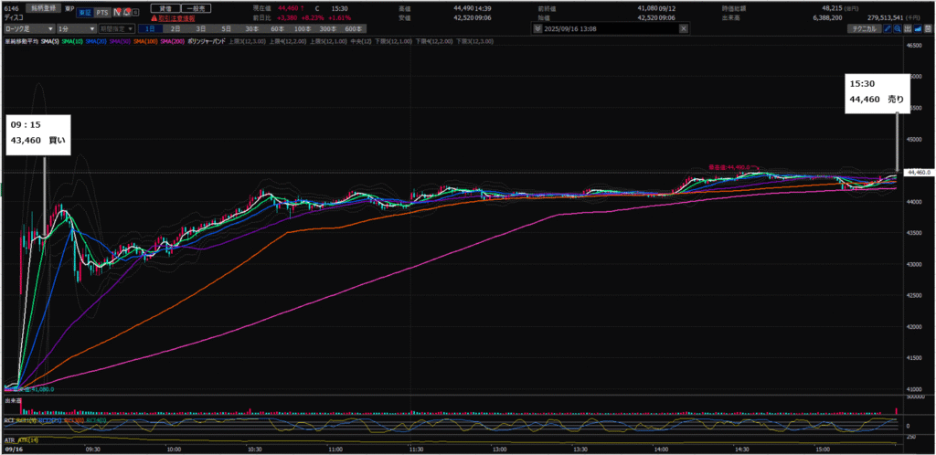Select the 600本 bar count tab
Screen dimensions: 936x455
tap(354, 28)
